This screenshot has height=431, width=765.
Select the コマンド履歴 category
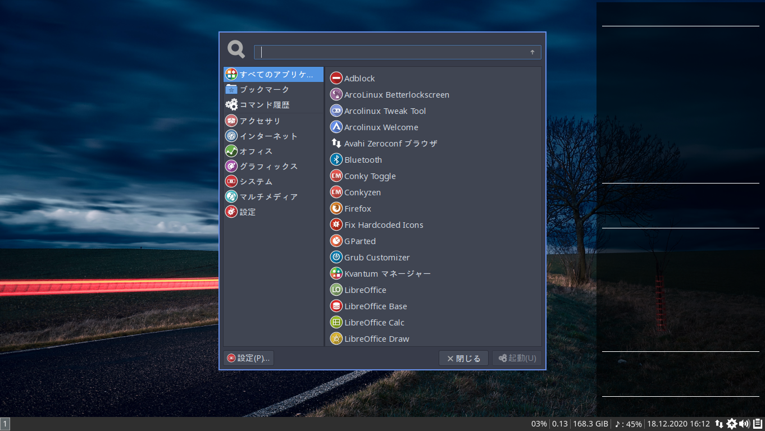click(x=274, y=104)
